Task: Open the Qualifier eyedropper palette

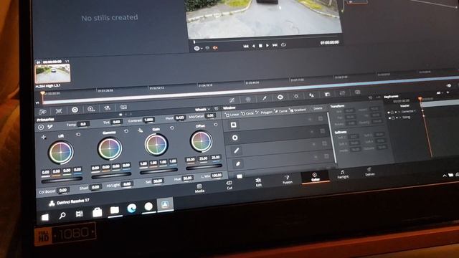Action: click(265, 98)
